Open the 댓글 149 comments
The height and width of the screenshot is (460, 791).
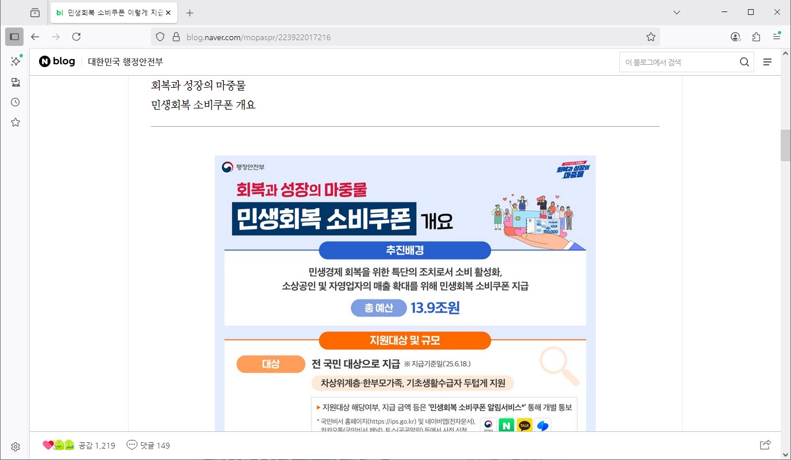click(x=148, y=445)
